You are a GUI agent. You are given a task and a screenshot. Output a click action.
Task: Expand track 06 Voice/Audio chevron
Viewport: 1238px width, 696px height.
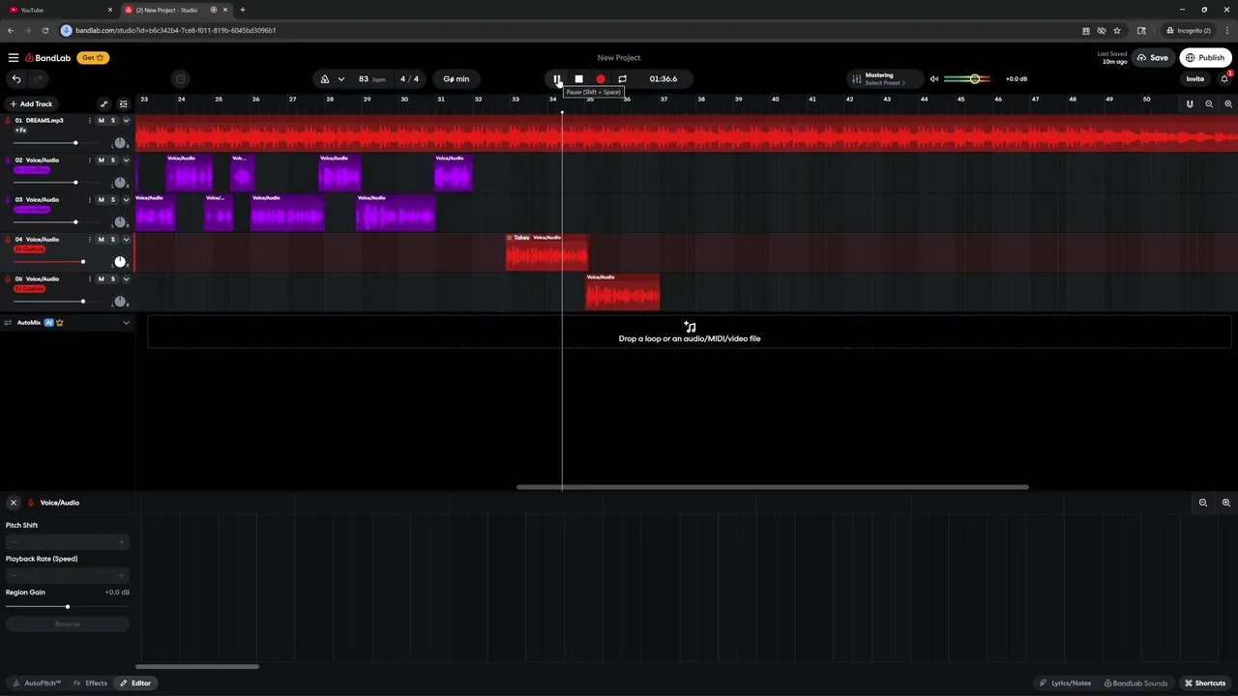pyautogui.click(x=126, y=279)
